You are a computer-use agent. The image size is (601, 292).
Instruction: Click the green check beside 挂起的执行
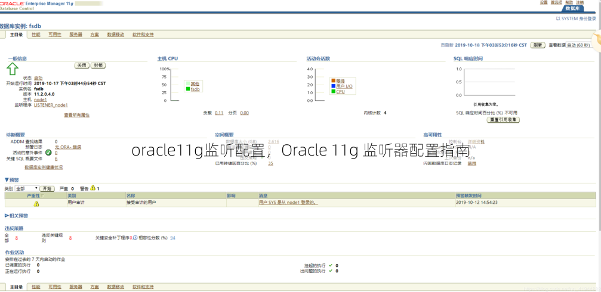click(x=331, y=265)
